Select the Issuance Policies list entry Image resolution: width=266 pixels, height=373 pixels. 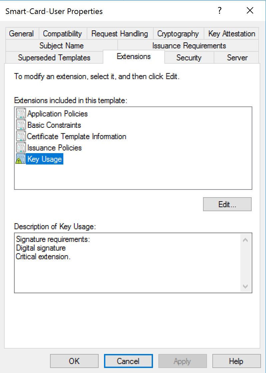pos(54,148)
